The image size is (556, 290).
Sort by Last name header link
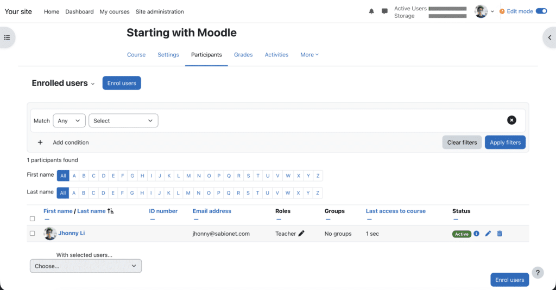tap(91, 211)
